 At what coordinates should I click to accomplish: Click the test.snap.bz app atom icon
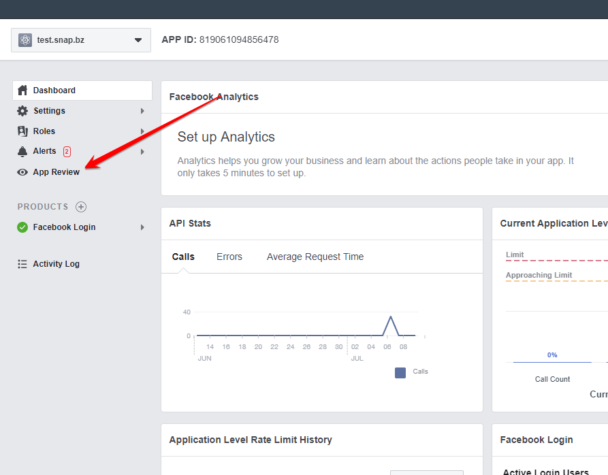(25, 40)
